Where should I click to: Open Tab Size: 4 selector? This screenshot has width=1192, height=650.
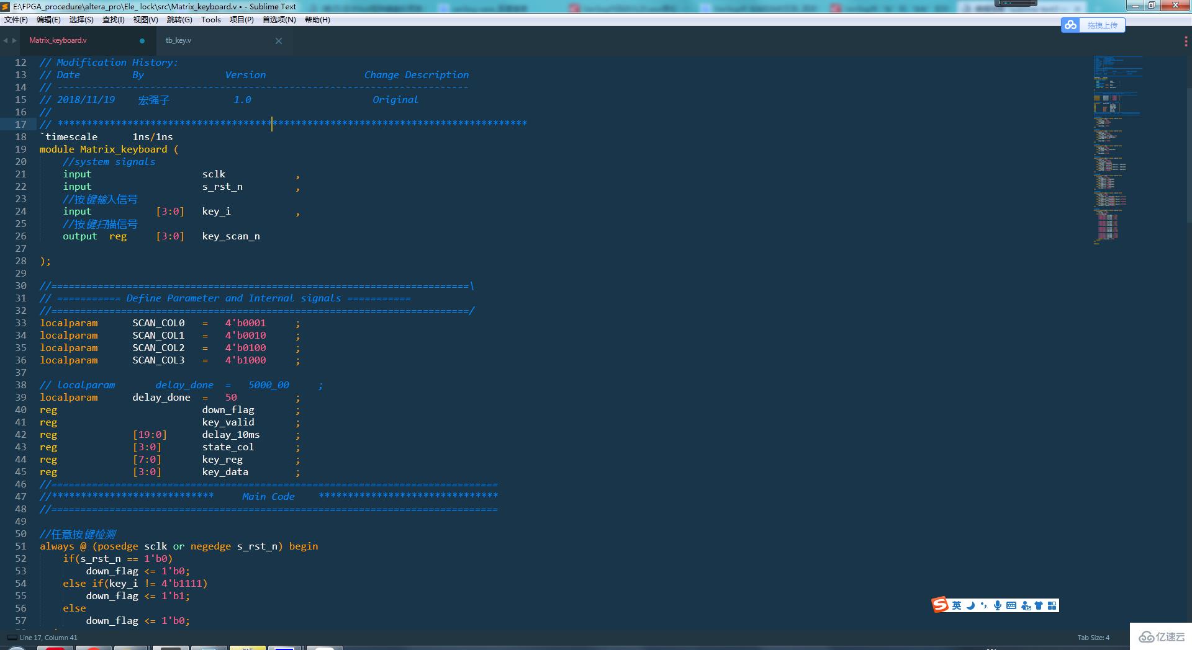pos(1093,638)
